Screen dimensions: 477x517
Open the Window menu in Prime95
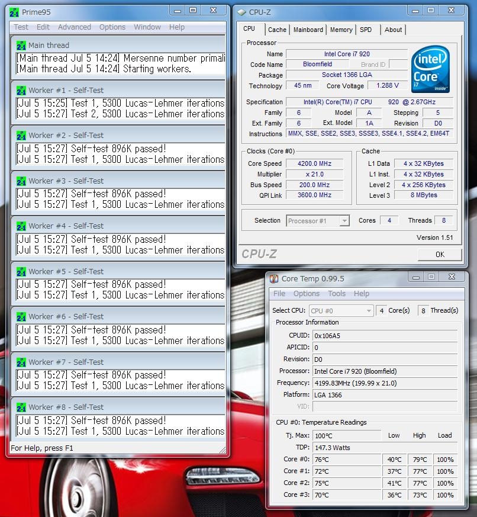(147, 27)
